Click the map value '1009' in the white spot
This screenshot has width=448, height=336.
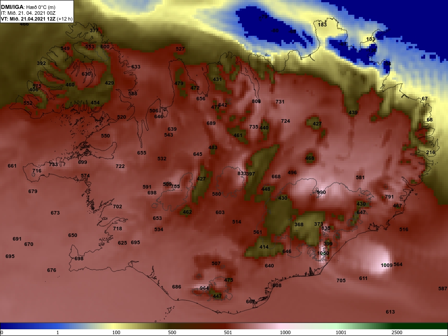[x=387, y=265]
